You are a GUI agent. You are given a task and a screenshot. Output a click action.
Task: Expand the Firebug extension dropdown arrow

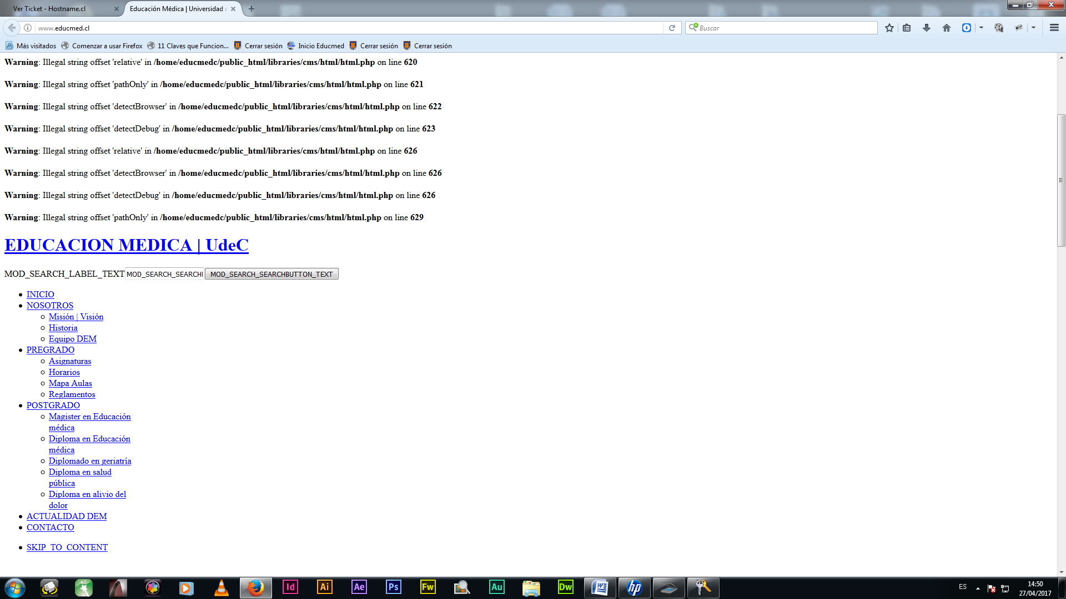(1033, 28)
